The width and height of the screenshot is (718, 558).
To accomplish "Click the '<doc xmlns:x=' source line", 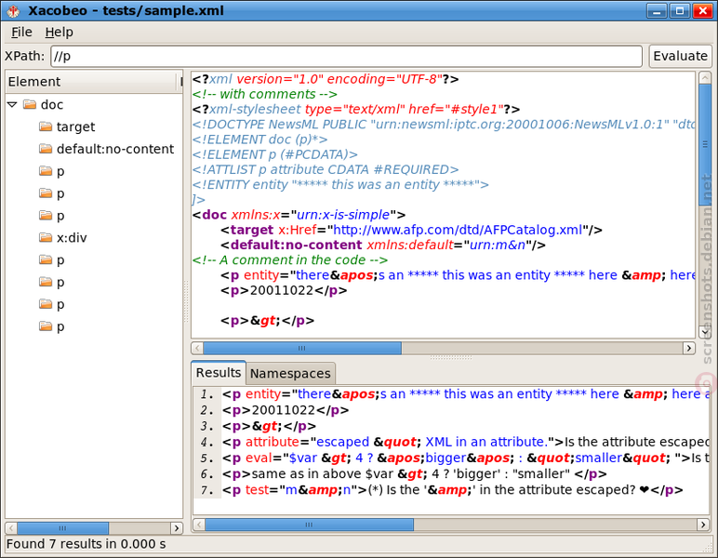I will click(x=299, y=215).
